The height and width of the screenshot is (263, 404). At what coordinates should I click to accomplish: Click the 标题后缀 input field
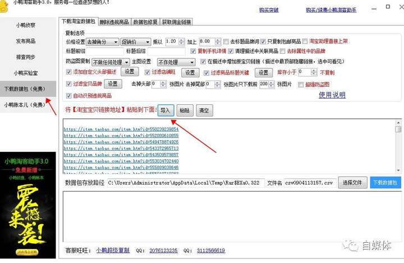click(166, 51)
